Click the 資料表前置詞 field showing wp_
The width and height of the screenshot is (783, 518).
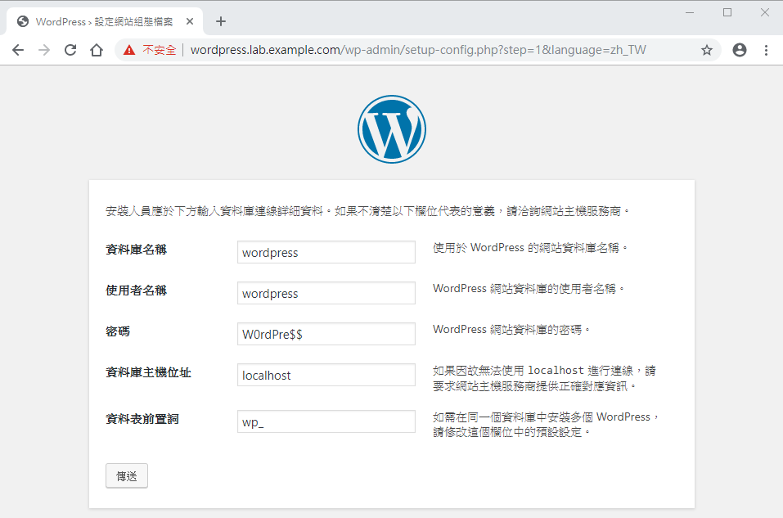tap(326, 421)
